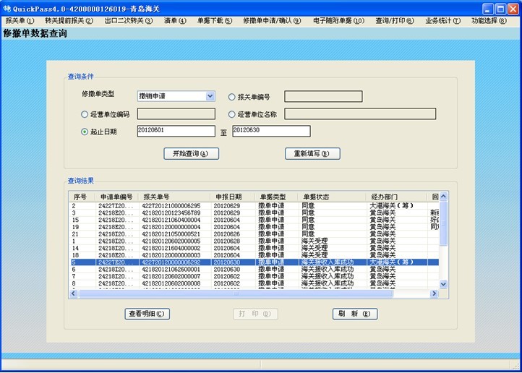Maximize the QuickPass window
The height and width of the screenshot is (373, 522).
[x=500, y=8]
